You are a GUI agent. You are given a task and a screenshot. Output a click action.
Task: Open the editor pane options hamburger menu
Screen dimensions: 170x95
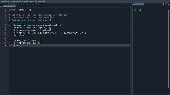click(x=130, y=6)
